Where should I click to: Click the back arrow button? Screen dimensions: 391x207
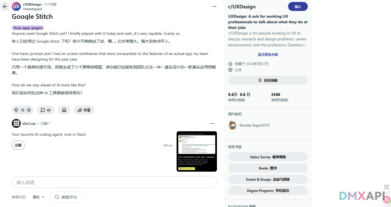[x=5, y=6]
